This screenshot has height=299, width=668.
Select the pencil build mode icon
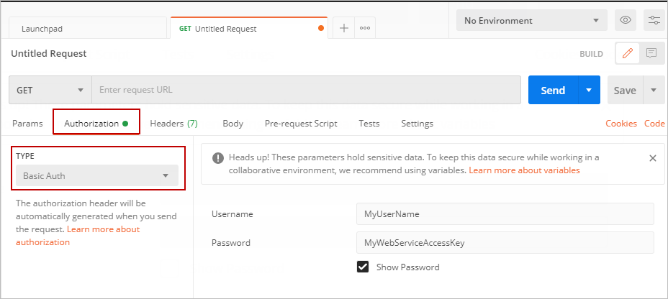[628, 53]
